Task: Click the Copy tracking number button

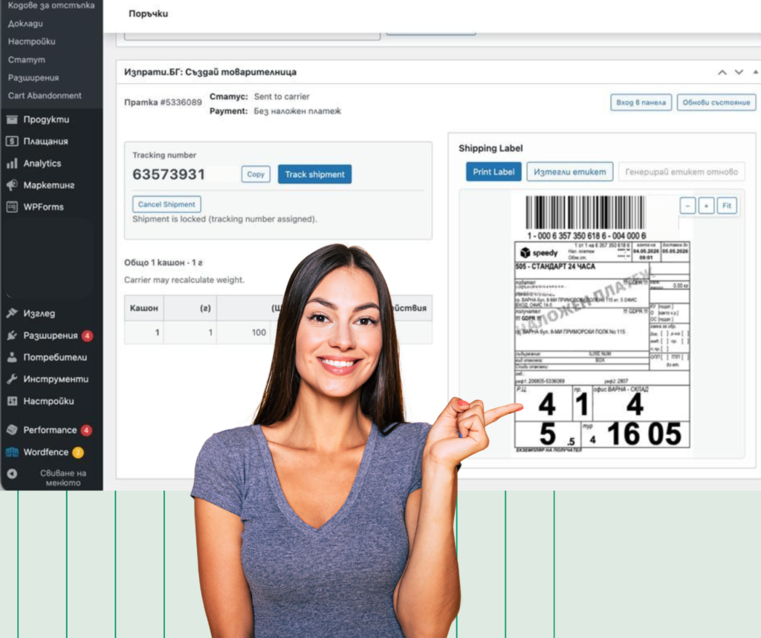Action: pos(256,174)
